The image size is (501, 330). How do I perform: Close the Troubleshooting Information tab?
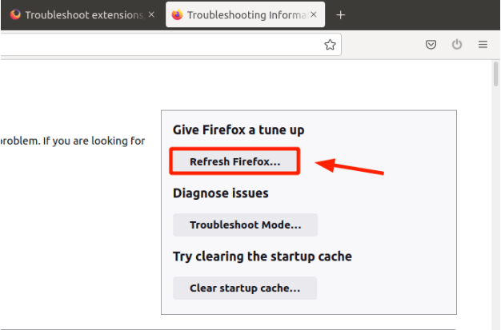315,15
